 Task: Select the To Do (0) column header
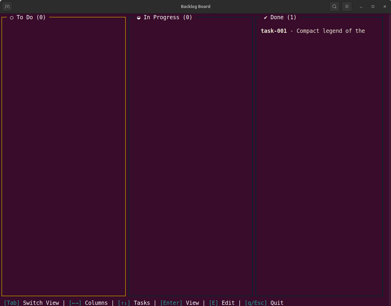(31, 17)
